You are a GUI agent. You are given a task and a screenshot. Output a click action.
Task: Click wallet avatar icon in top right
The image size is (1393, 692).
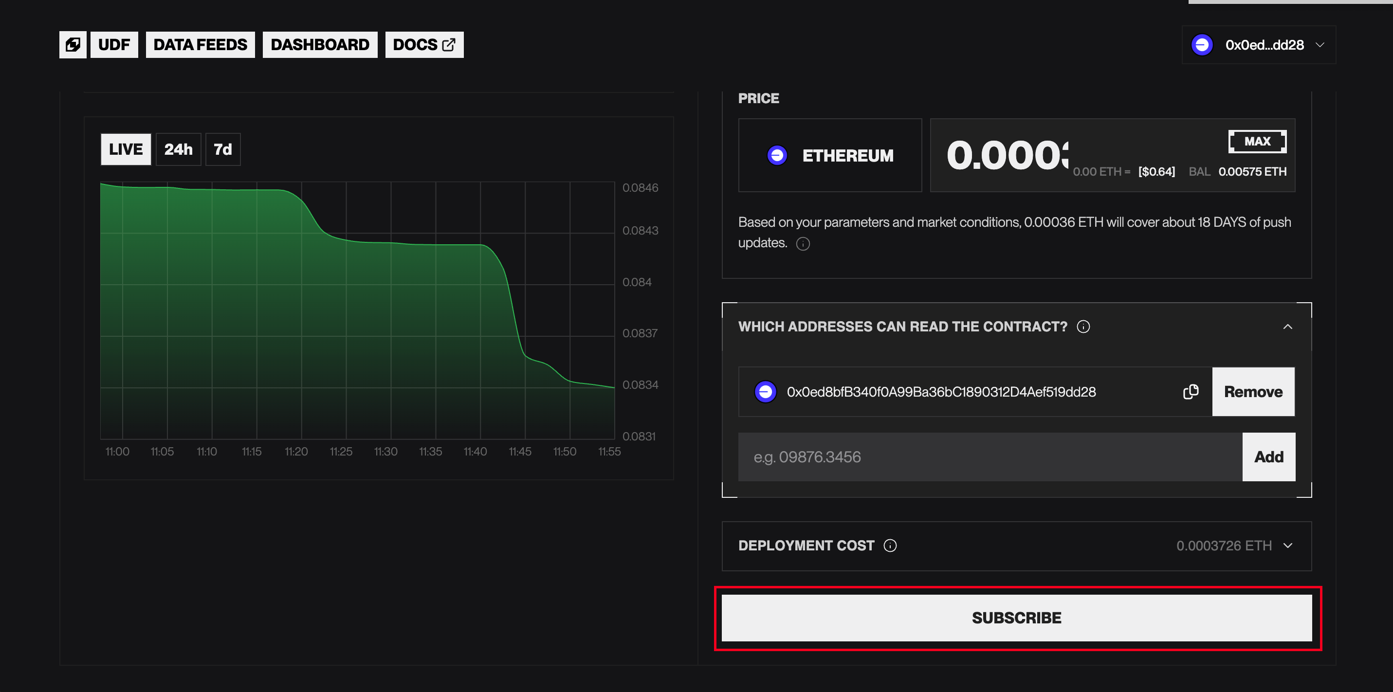[x=1202, y=45]
